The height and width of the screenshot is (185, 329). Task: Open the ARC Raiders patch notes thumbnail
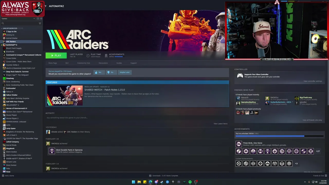point(65,95)
